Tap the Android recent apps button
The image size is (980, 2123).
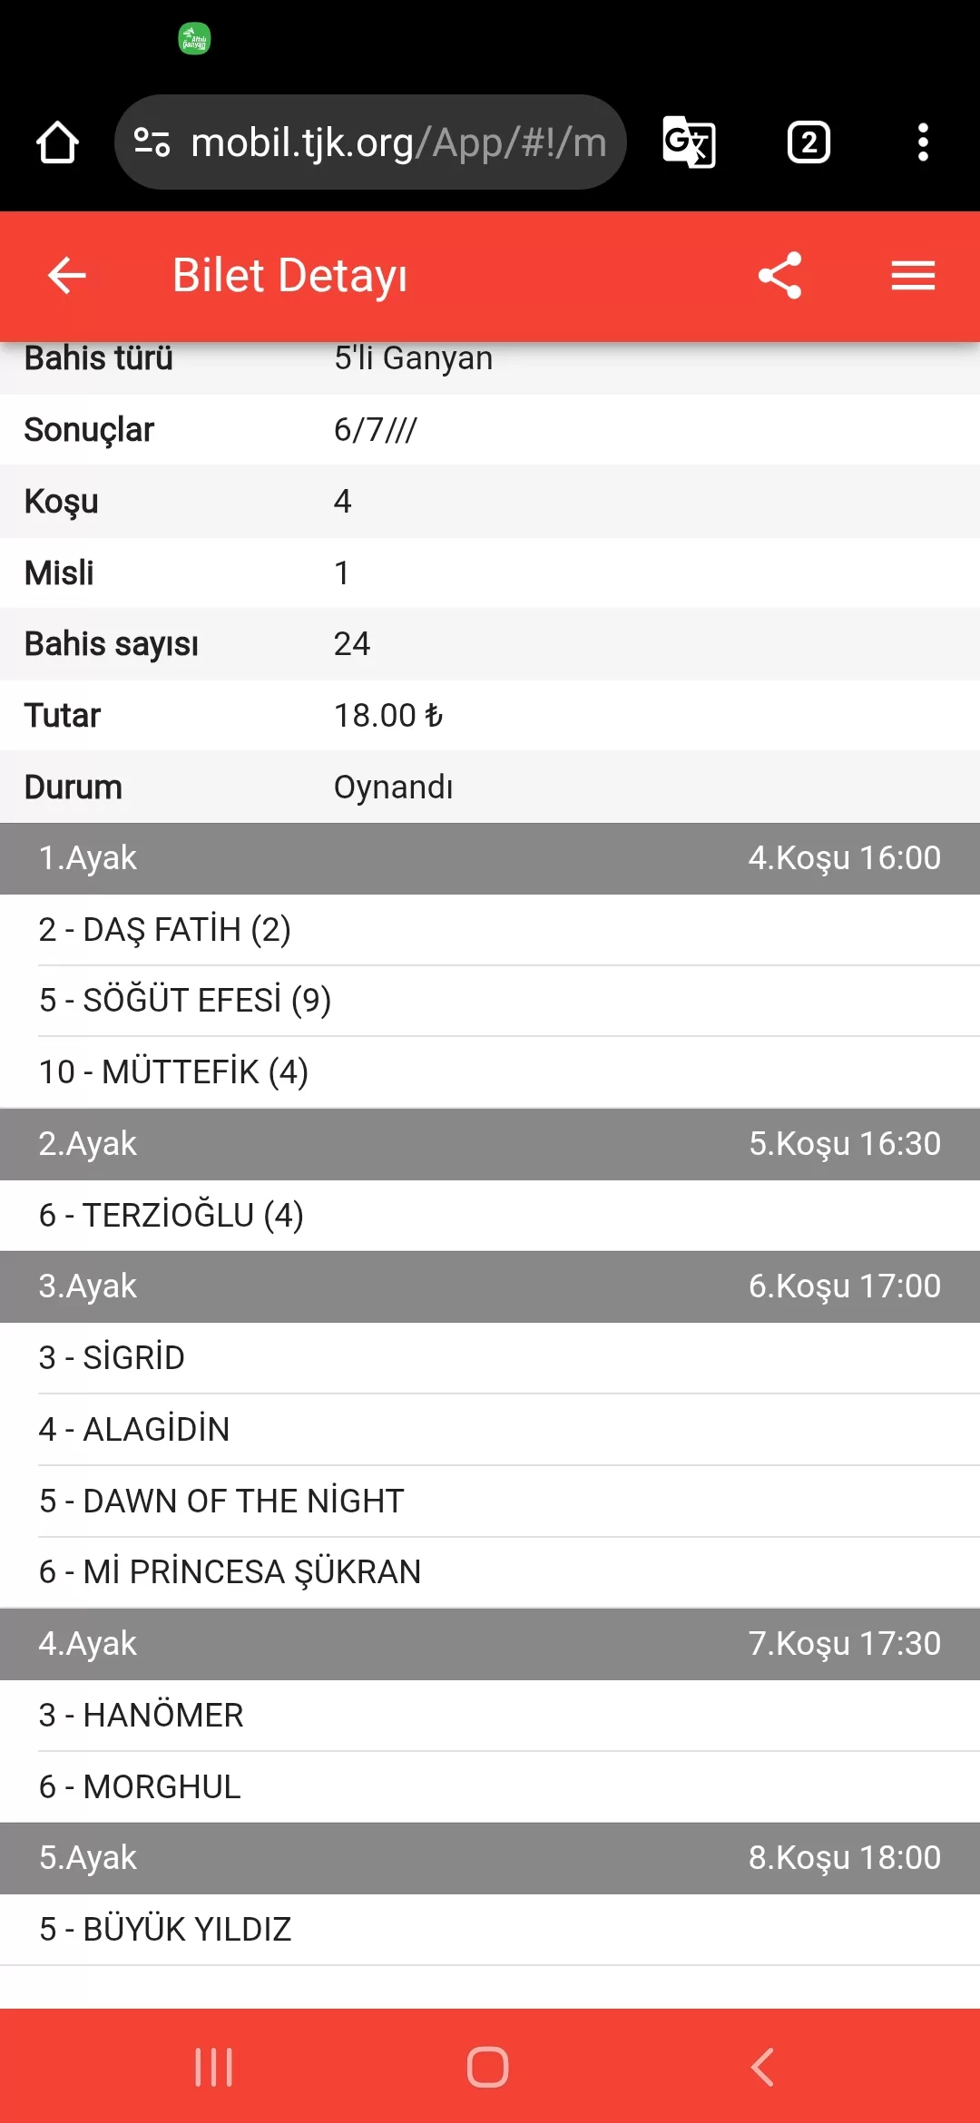[x=214, y=2067]
